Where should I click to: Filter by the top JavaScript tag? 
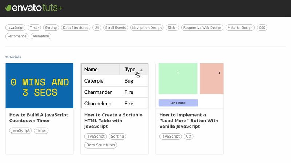tap(15, 28)
